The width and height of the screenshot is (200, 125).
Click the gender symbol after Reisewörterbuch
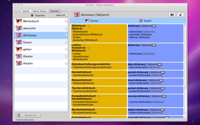(x=94, y=80)
